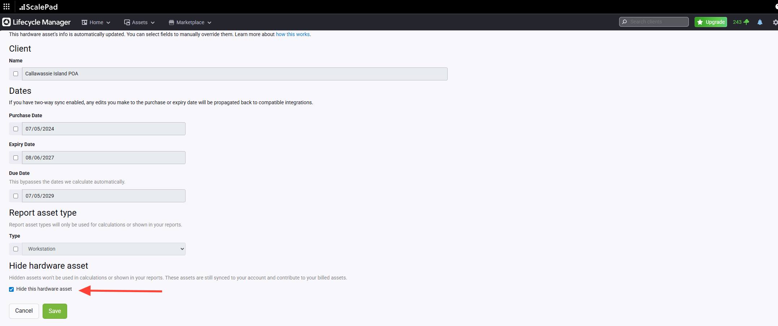Expand the Marketplace menu
The width and height of the screenshot is (778, 326).
point(190,22)
